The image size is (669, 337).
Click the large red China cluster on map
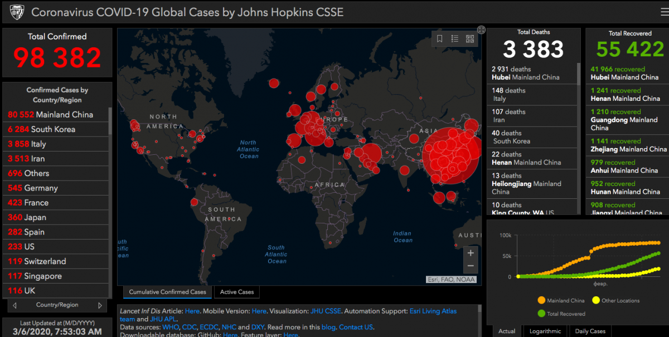(452, 156)
